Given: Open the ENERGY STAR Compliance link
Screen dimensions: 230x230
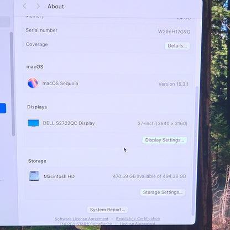Looking at the screenshot, I should pyautogui.click(x=86, y=223).
